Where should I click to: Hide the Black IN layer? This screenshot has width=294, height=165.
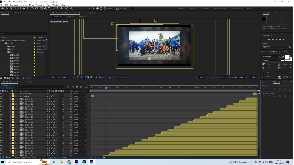click(1, 96)
